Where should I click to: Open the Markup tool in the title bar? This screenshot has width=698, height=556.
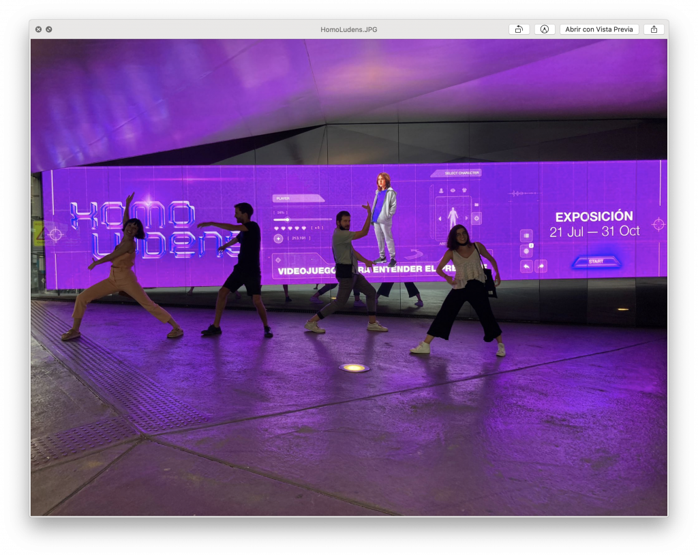pyautogui.click(x=545, y=29)
